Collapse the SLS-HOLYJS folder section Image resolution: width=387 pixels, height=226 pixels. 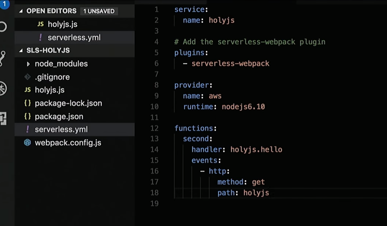[x=21, y=50]
